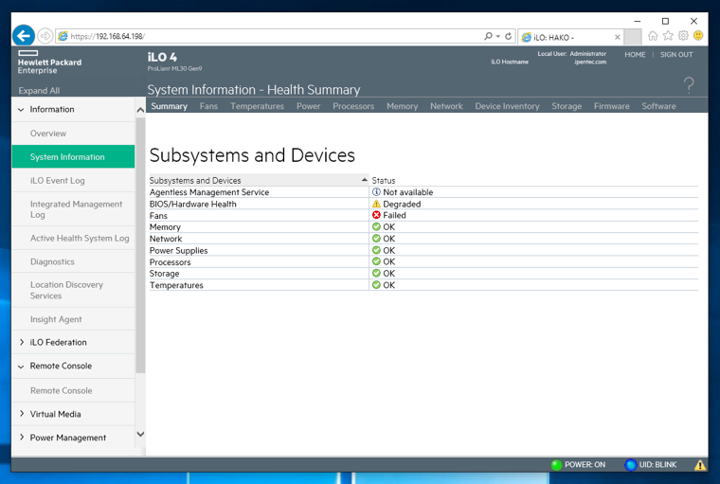
Task: Click the HOME link in header
Action: [635, 55]
